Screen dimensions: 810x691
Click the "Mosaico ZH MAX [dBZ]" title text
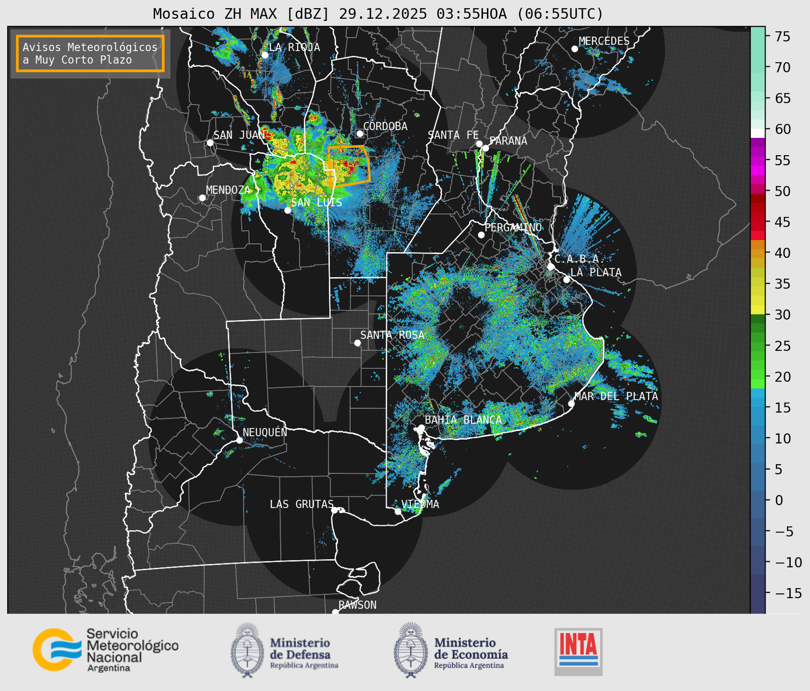tap(242, 14)
